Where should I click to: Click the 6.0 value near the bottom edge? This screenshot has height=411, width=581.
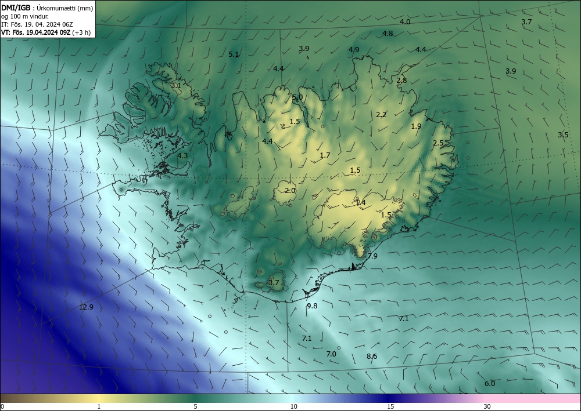pyautogui.click(x=490, y=384)
